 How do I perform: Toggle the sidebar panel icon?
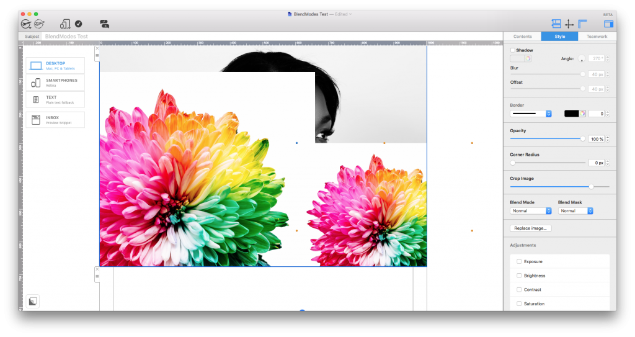[608, 24]
